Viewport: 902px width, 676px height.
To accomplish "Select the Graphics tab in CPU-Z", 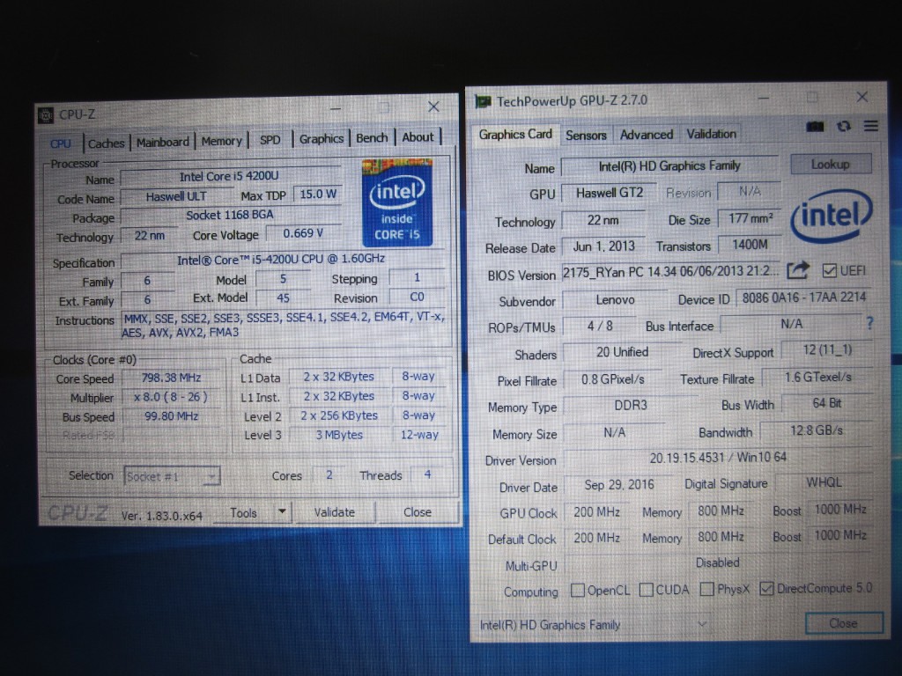I will coord(322,138).
